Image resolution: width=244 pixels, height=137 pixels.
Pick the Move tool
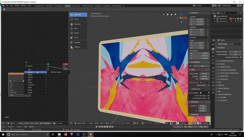coord(78,29)
